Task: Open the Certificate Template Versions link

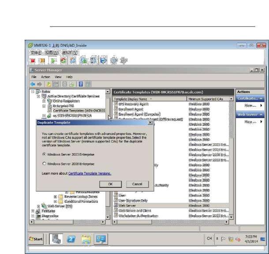Action: tap(90, 173)
